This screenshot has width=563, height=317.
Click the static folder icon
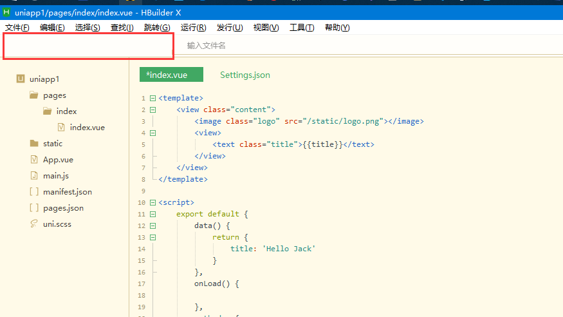coord(33,144)
